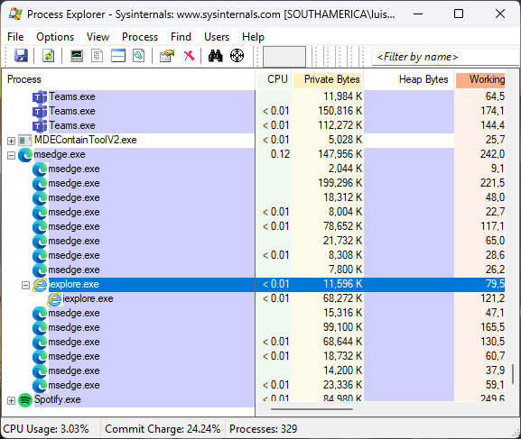Sort by the Heap Bytes column header
This screenshot has width=521, height=439.
point(409,79)
